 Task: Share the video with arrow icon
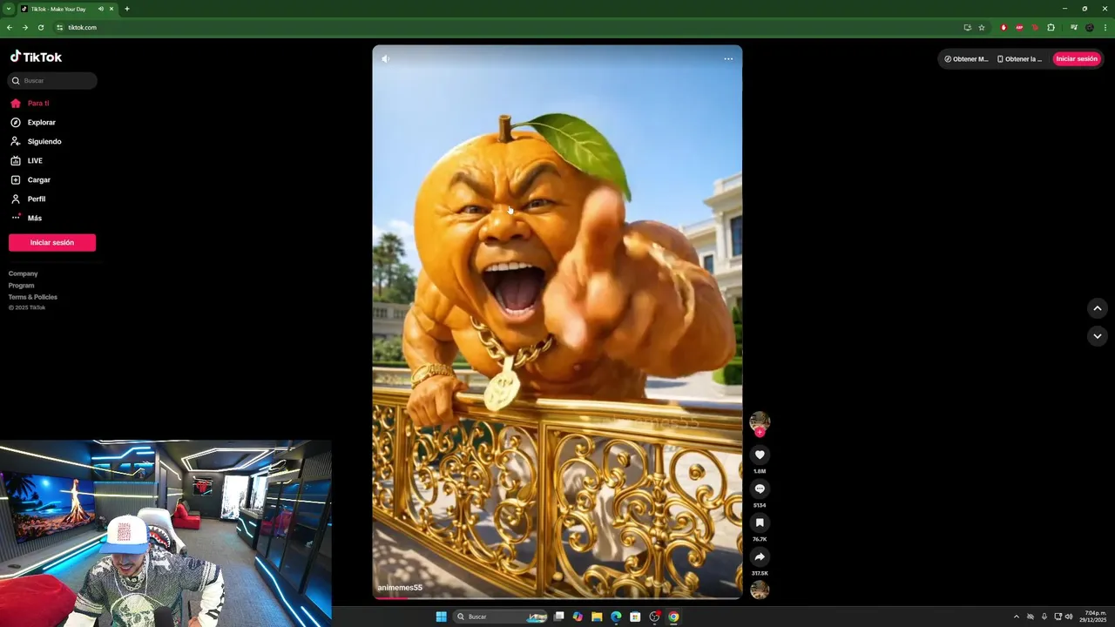click(x=760, y=556)
